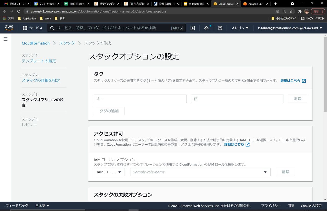Open the Chrome profile avatar
Viewport: 327px width, 211px height.
tap(307, 11)
